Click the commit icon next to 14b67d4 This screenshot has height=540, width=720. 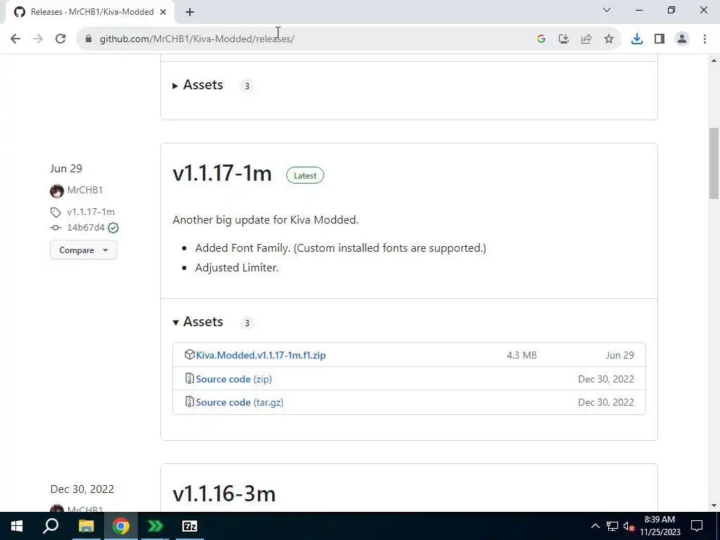[x=56, y=228]
